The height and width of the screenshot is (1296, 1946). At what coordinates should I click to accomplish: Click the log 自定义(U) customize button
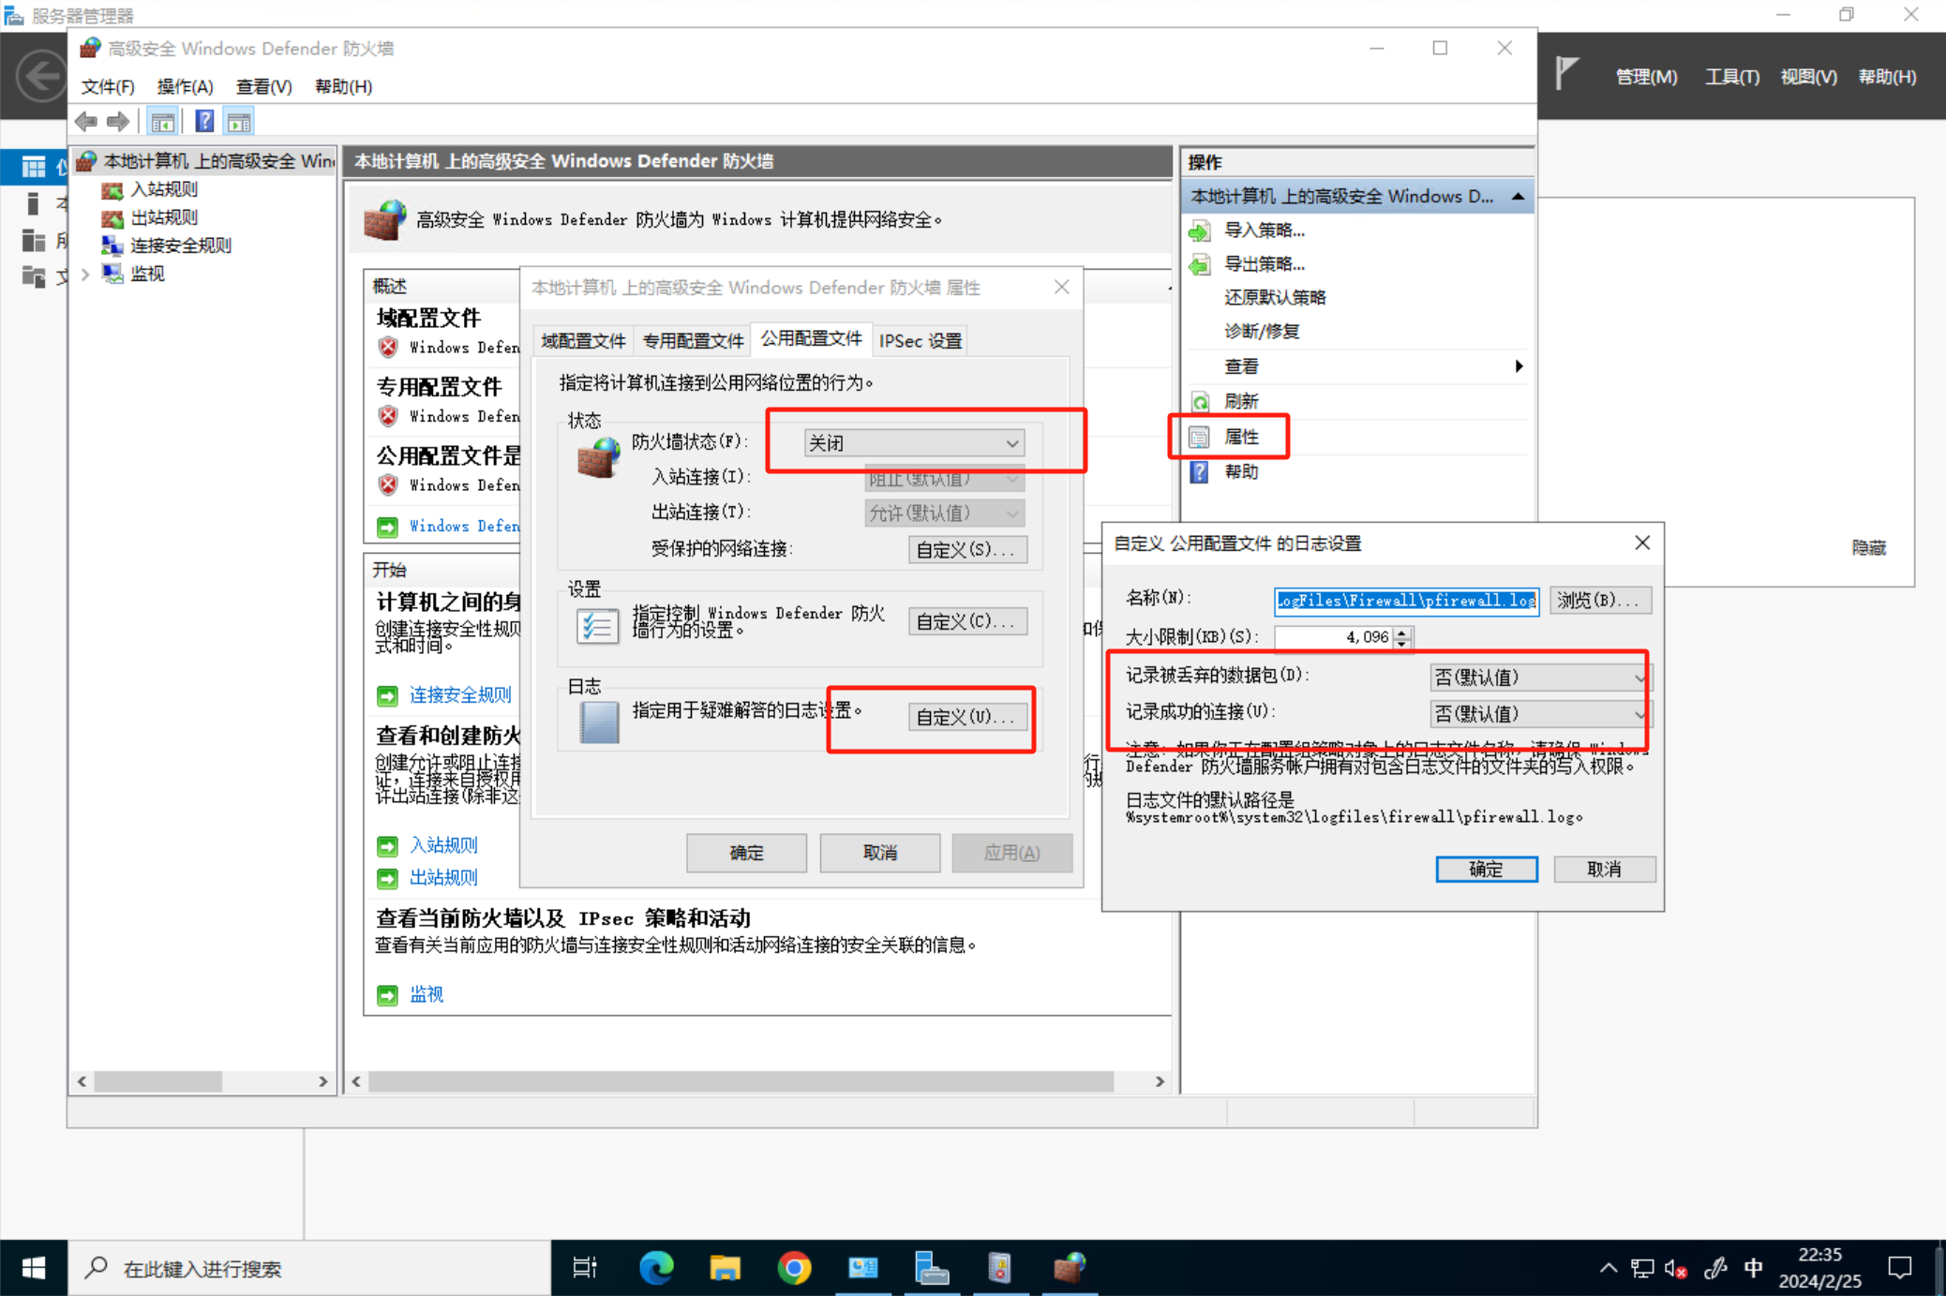[x=968, y=717]
